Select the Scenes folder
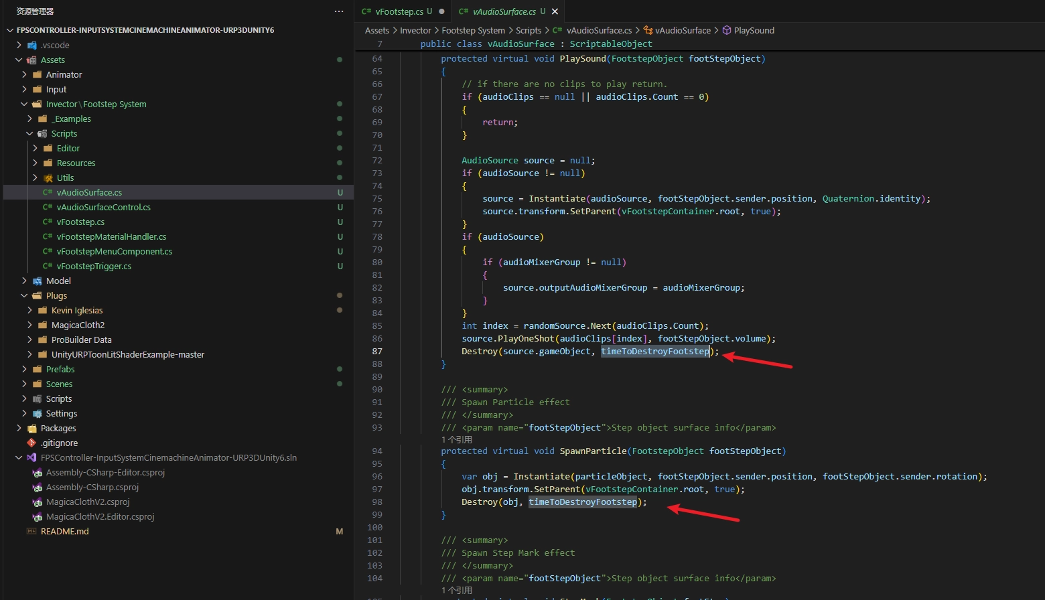 point(59,384)
